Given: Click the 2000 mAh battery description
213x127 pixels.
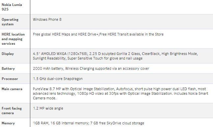Looking at the screenshot, I should [91, 68].
